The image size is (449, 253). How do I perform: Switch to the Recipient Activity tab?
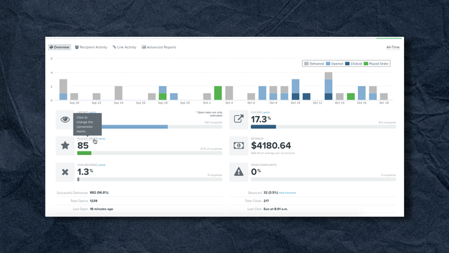[x=91, y=47]
